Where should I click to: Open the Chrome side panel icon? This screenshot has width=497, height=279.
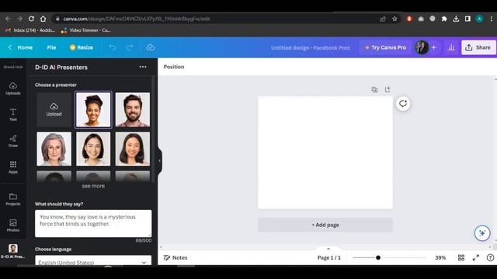coord(467,19)
